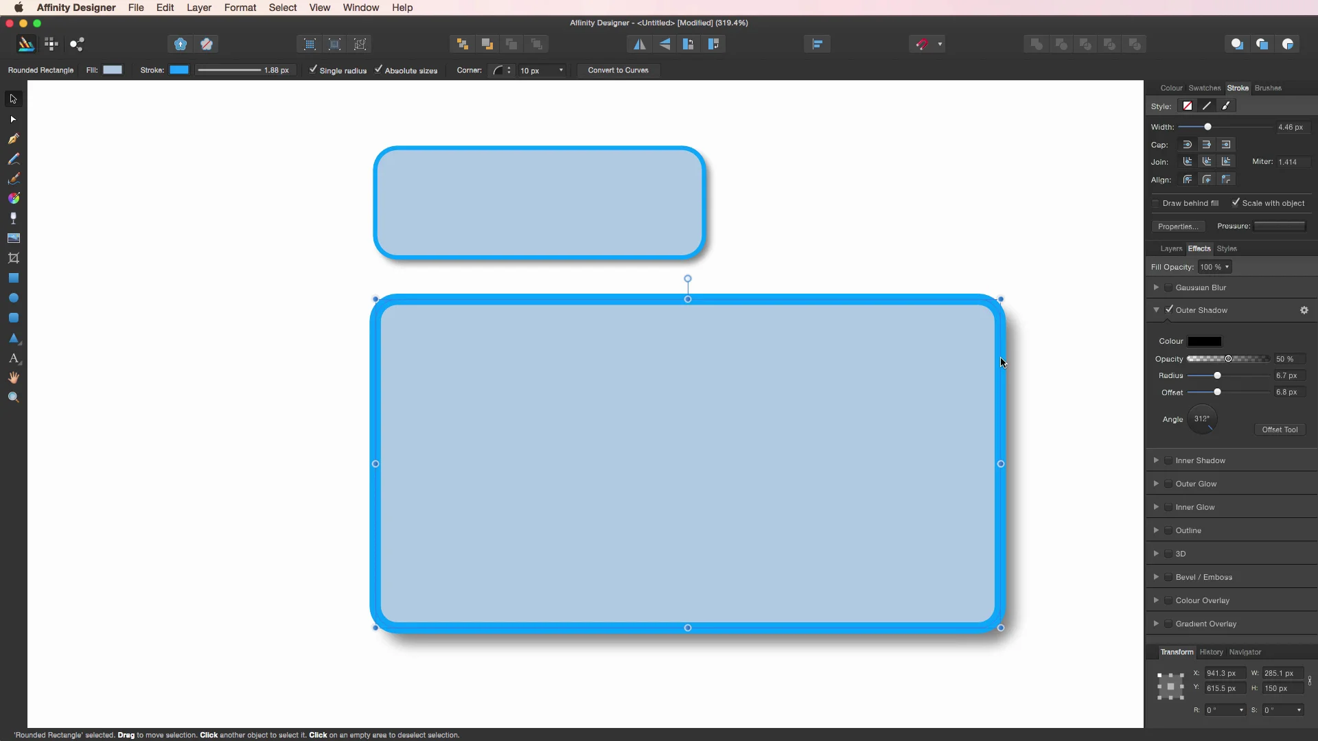The height and width of the screenshot is (741, 1318).
Task: Open the Fill Opacity dropdown
Action: [1214, 267]
